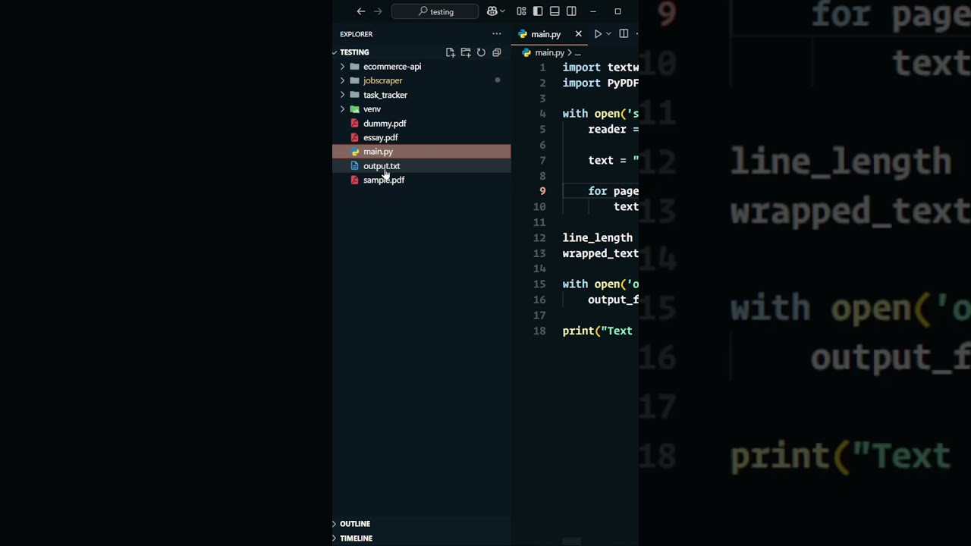The height and width of the screenshot is (546, 971).
Task: Click line number 18 gutter
Action: click(539, 331)
